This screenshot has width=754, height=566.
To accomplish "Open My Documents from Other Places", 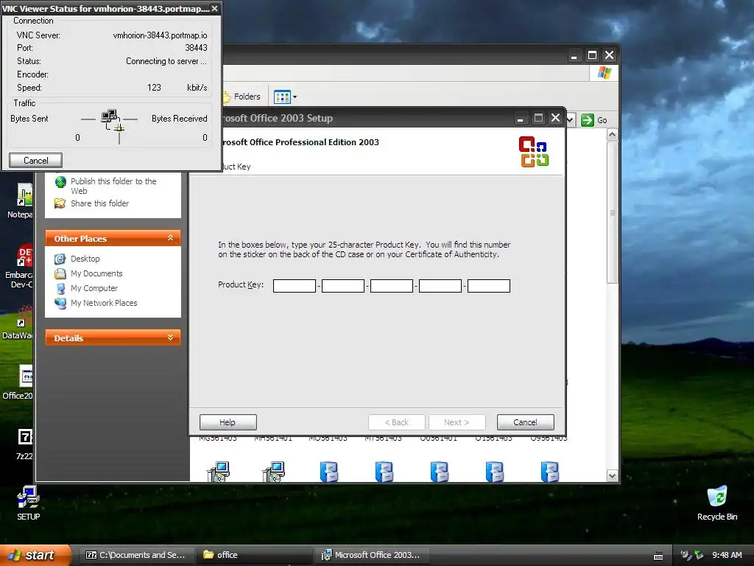I will tap(96, 273).
